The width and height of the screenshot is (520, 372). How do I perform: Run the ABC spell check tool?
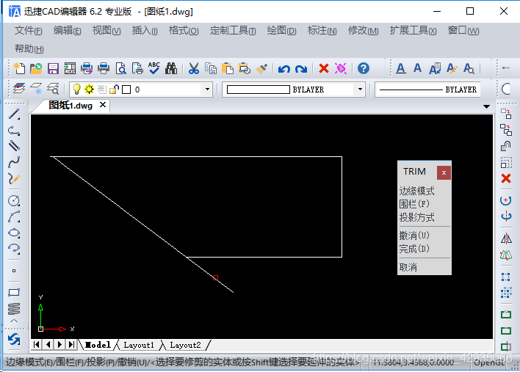click(154, 68)
